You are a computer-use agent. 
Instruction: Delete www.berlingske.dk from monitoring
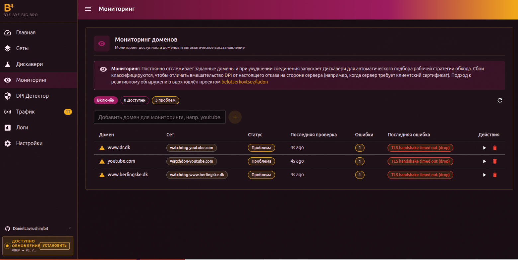tap(495, 175)
